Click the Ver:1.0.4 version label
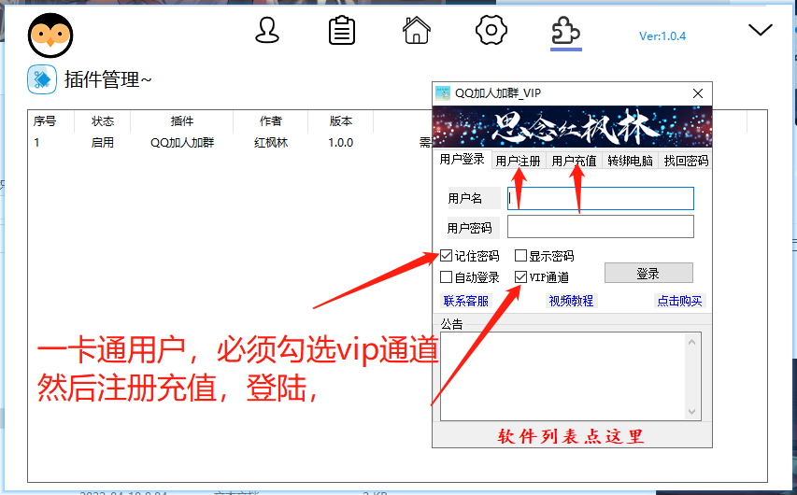797x495 pixels. [662, 36]
